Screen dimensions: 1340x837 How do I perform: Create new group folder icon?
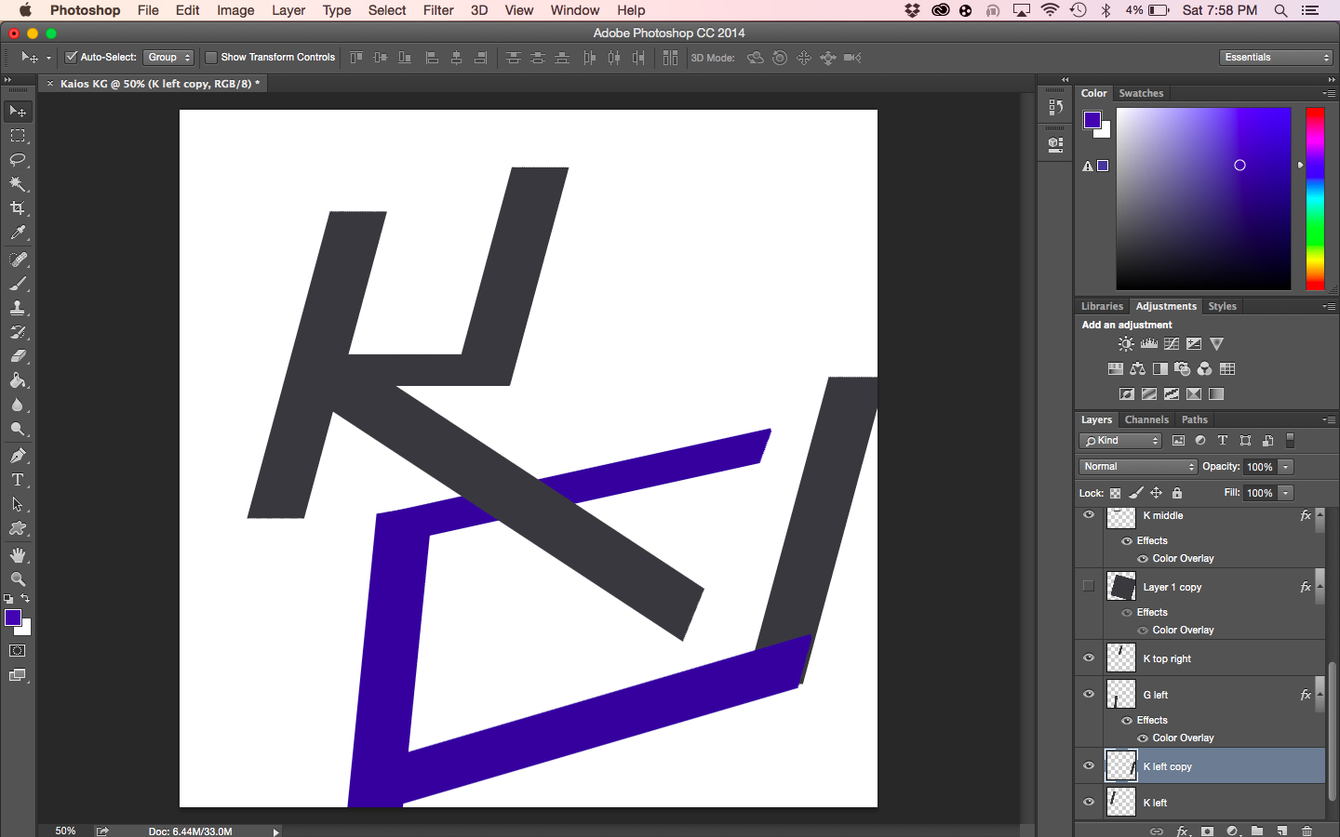tap(1257, 830)
